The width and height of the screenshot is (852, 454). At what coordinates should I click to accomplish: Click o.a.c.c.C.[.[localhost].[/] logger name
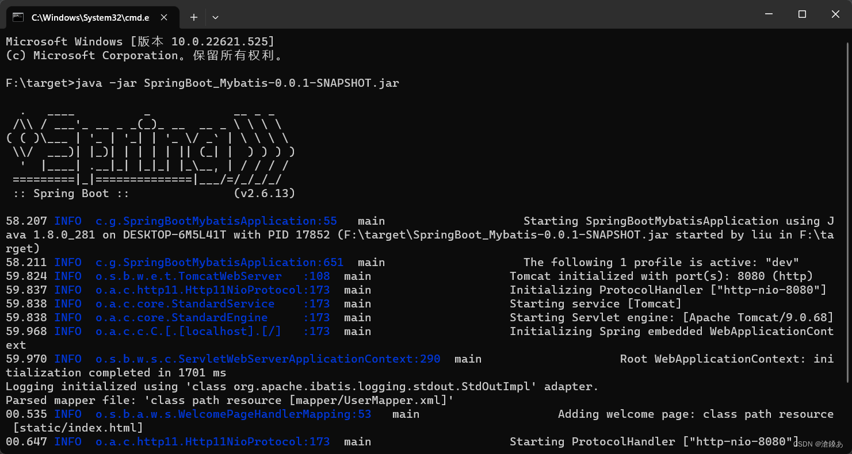coord(189,332)
